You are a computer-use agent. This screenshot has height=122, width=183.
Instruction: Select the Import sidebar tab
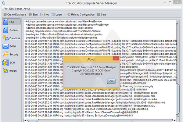click(x=9, y=71)
